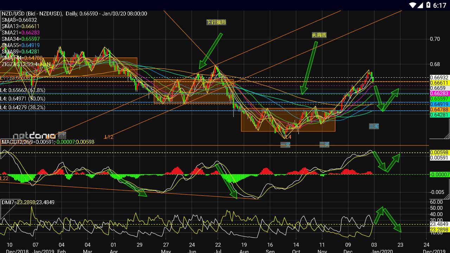Tap the battery charging icon
Screen dimensions: 450x253
tap(428, 5)
